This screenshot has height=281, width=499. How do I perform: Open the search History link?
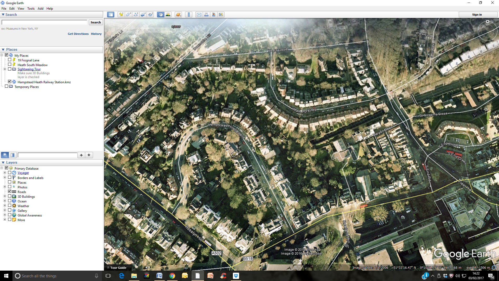click(96, 34)
